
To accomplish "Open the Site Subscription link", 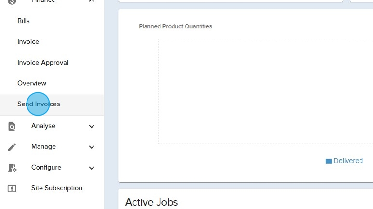I will pos(57,188).
